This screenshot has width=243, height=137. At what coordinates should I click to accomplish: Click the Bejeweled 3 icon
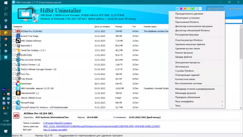point(18,45)
